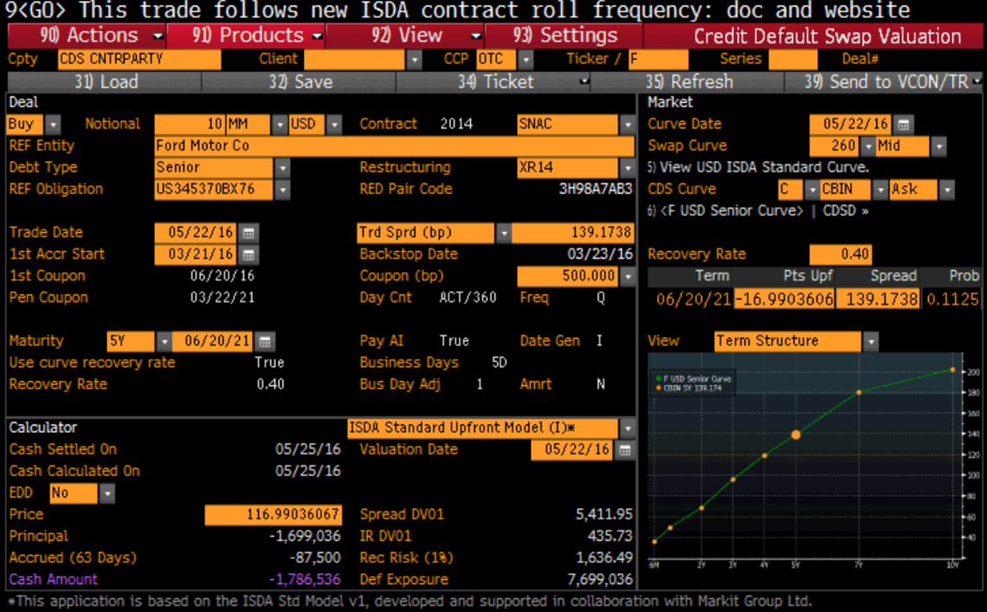Click the Save button
This screenshot has width=987, height=612.
pyautogui.click(x=299, y=82)
